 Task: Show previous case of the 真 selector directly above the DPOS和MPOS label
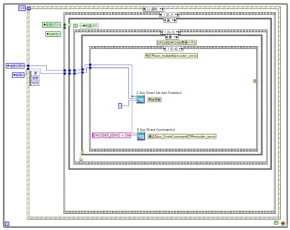[166, 37]
